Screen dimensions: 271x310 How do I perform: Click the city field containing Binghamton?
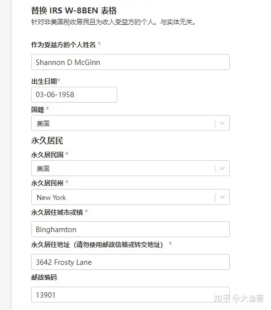click(x=131, y=229)
